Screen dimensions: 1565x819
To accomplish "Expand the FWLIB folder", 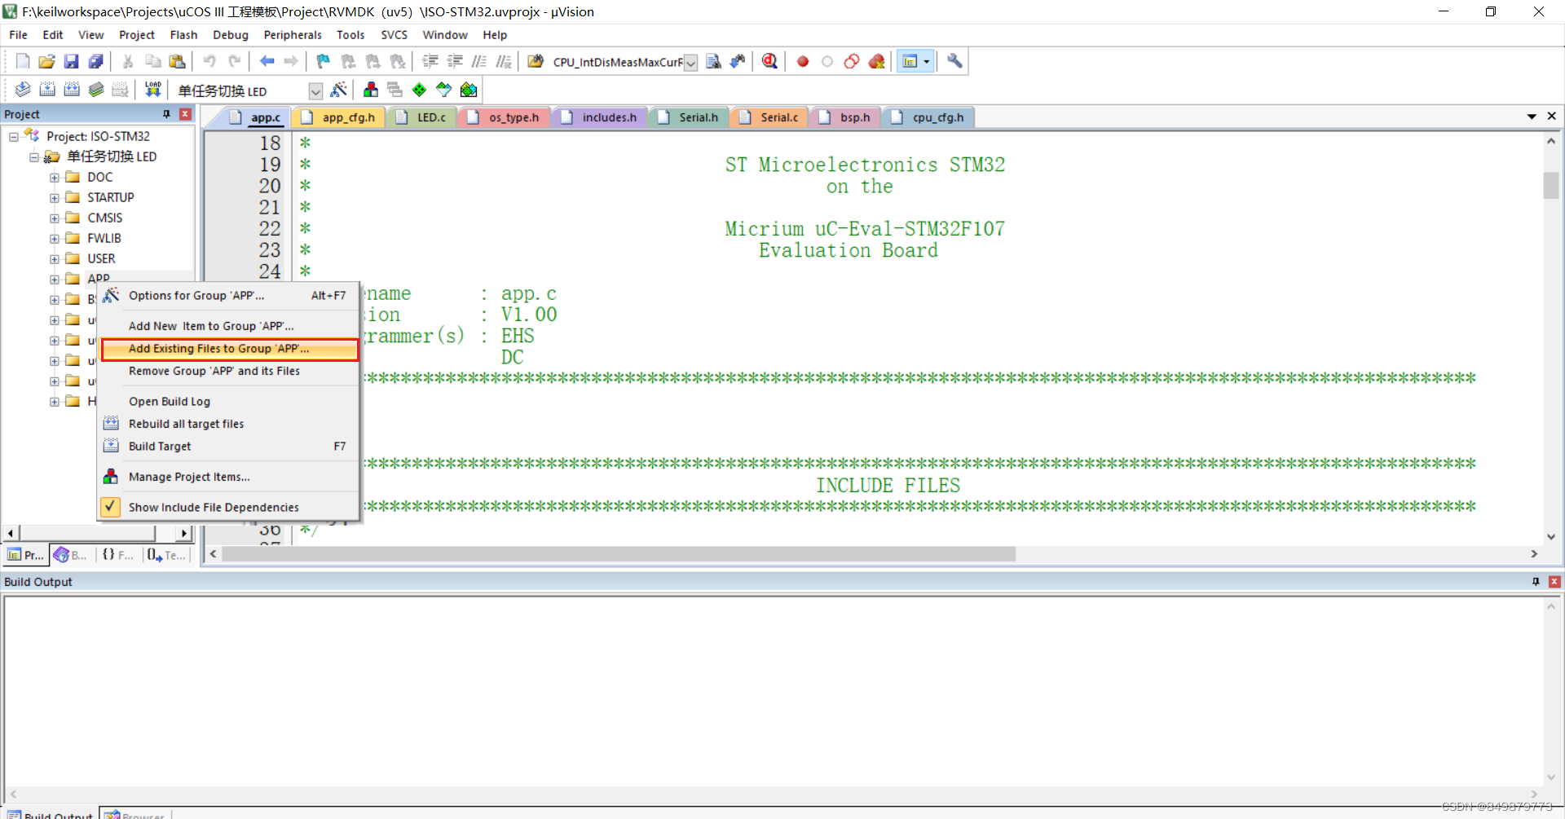I will pyautogui.click(x=54, y=239).
